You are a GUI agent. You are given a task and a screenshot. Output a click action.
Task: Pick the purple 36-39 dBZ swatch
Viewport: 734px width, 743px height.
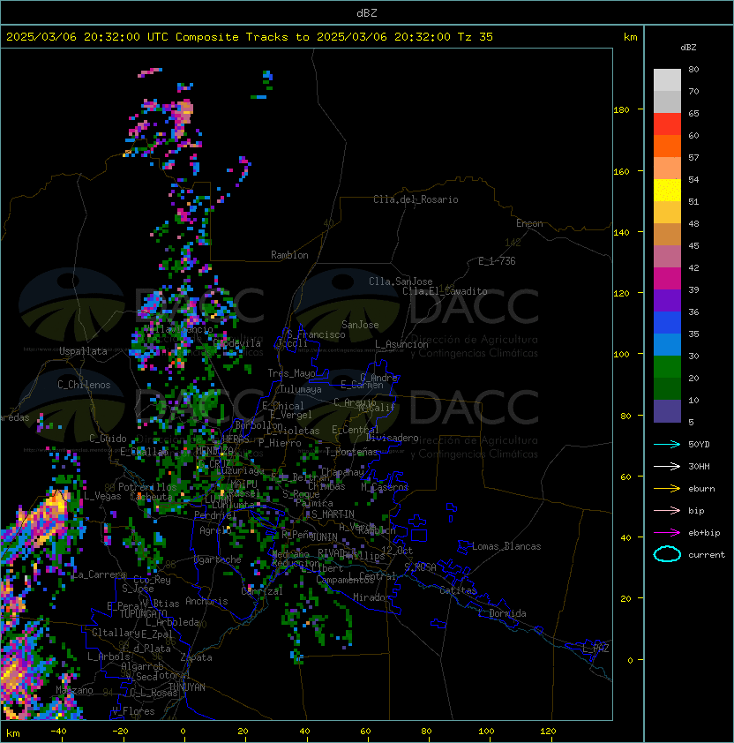pos(667,301)
